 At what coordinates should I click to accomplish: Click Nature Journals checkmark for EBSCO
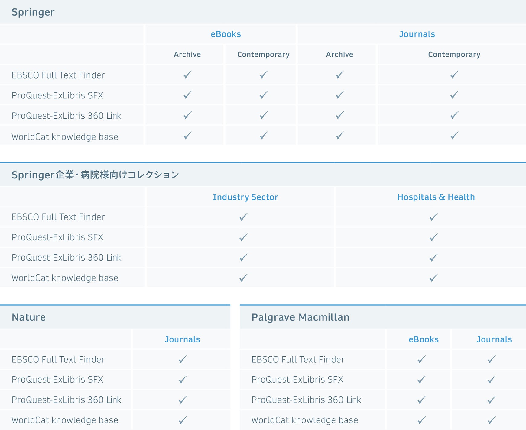[x=183, y=359]
